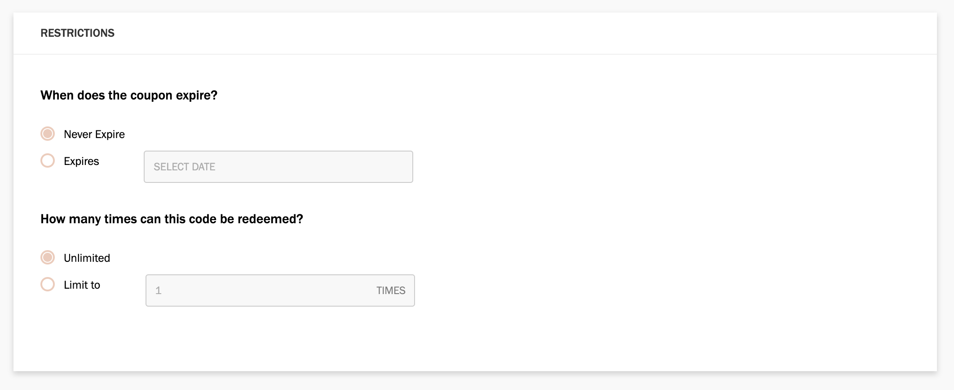Click the "Unlimited" option label
Viewport: 954px width, 390px height.
point(87,258)
